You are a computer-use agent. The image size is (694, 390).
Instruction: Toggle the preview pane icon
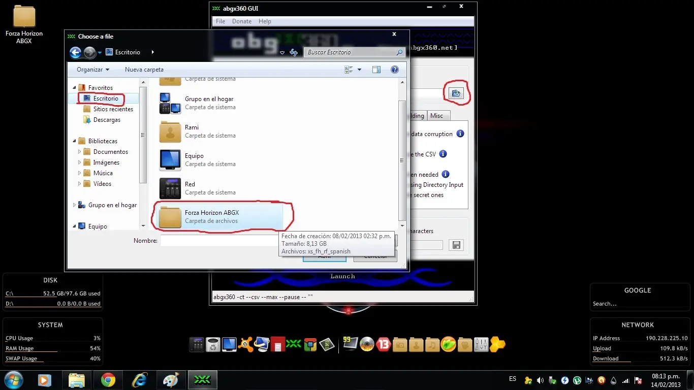pos(376,70)
